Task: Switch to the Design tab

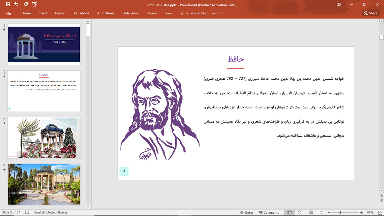Action: tap(60, 13)
